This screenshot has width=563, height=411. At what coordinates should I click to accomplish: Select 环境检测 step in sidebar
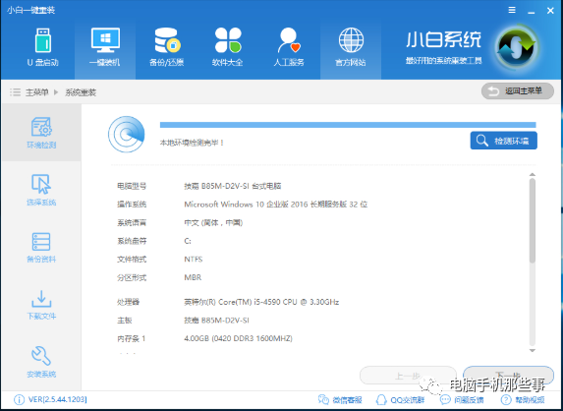41,133
